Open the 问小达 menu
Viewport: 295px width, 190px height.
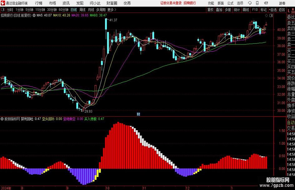tap(95, 3)
